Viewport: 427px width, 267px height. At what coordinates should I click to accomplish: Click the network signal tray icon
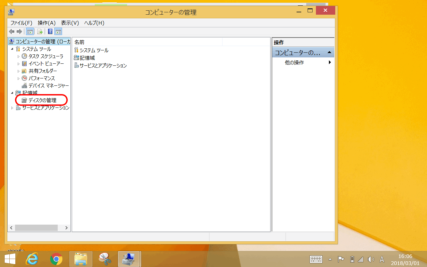[x=361, y=259]
